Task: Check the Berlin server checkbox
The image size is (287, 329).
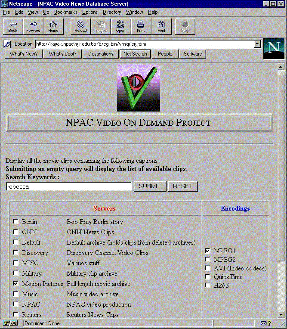Action: pyautogui.click(x=15, y=222)
